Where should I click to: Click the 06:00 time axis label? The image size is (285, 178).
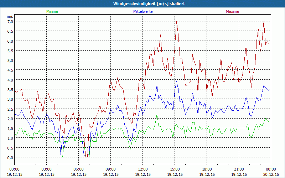tap(78, 169)
